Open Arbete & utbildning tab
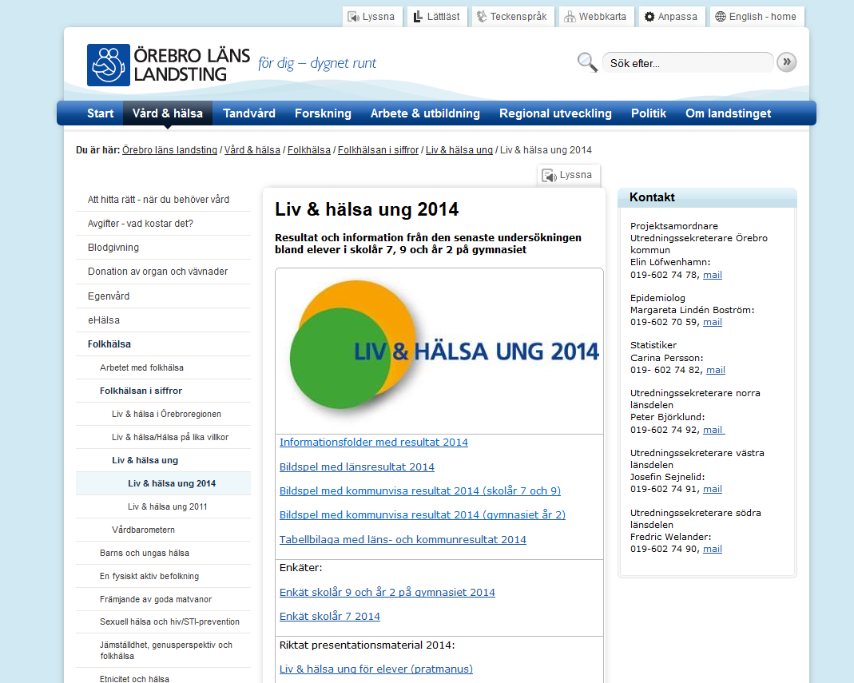The height and width of the screenshot is (683, 854). [x=425, y=113]
